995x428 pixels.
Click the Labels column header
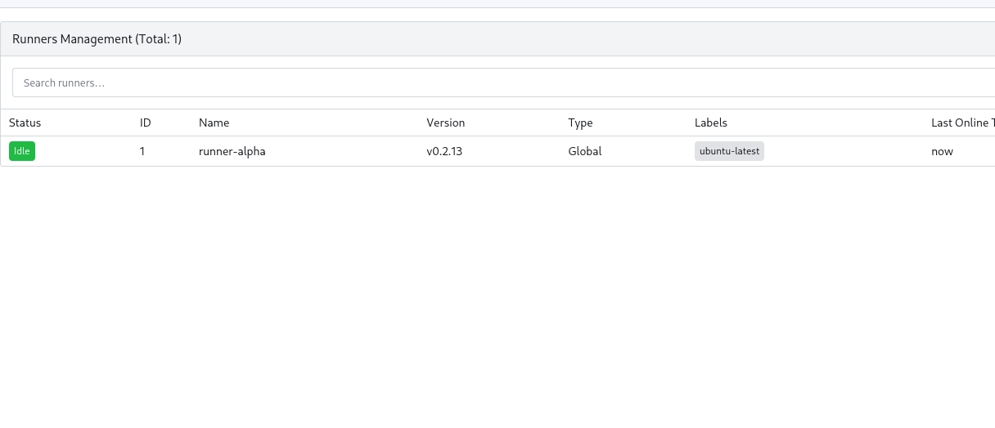tap(710, 123)
